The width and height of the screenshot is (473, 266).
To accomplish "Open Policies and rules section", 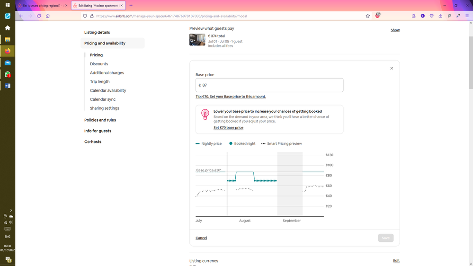I will pyautogui.click(x=100, y=120).
